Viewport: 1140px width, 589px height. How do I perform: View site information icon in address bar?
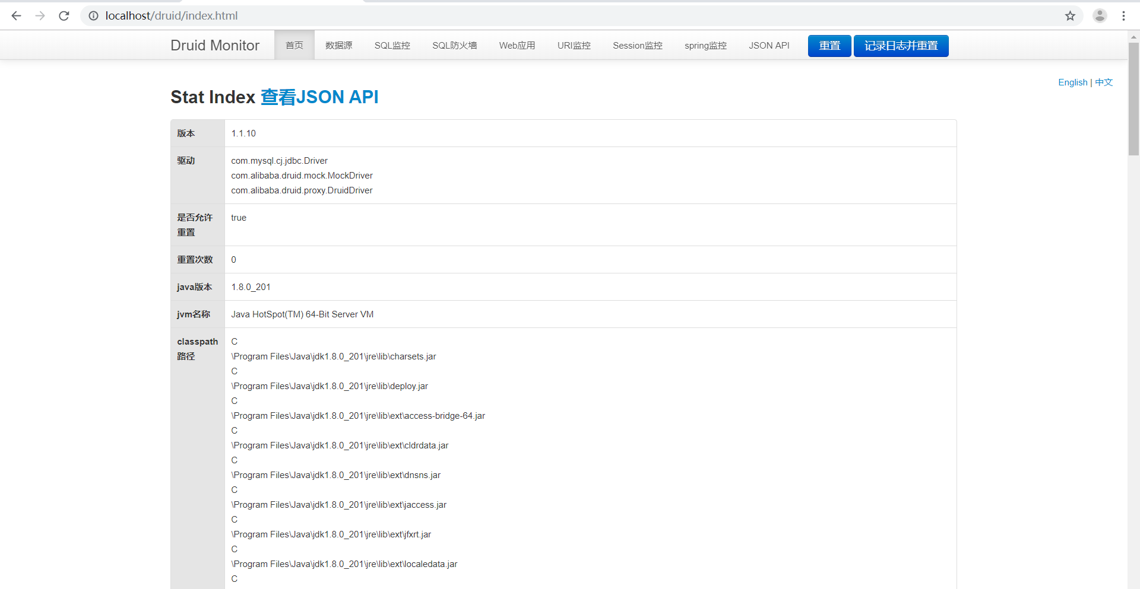pyautogui.click(x=93, y=16)
